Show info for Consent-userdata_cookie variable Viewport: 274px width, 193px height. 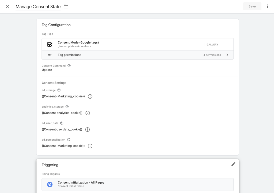(87, 129)
